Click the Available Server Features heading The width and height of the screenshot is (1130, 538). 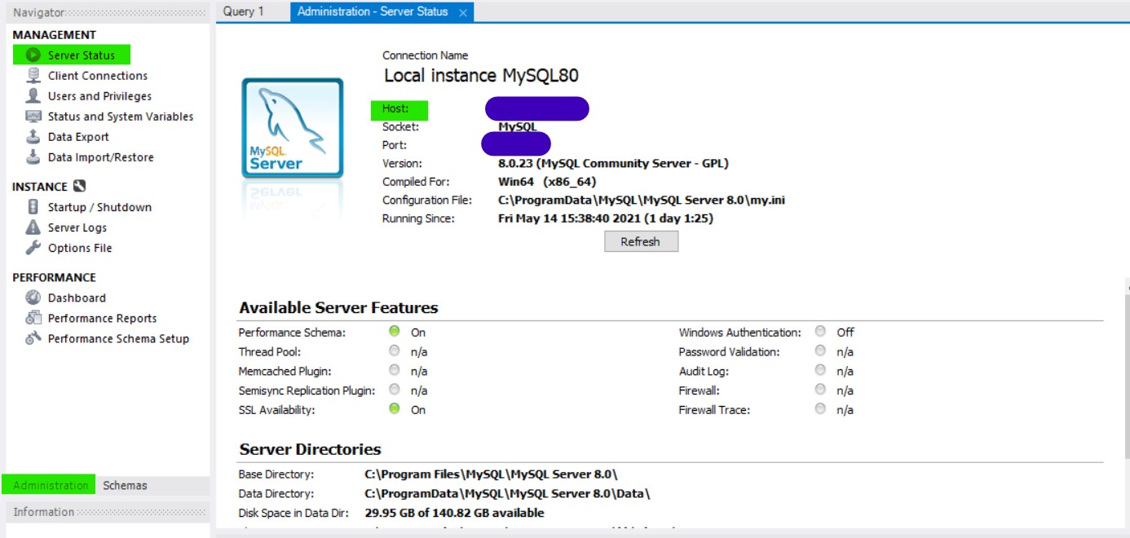pyautogui.click(x=338, y=308)
